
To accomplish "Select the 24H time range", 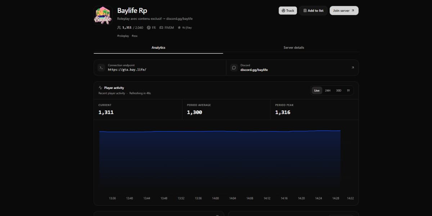I will (328, 90).
